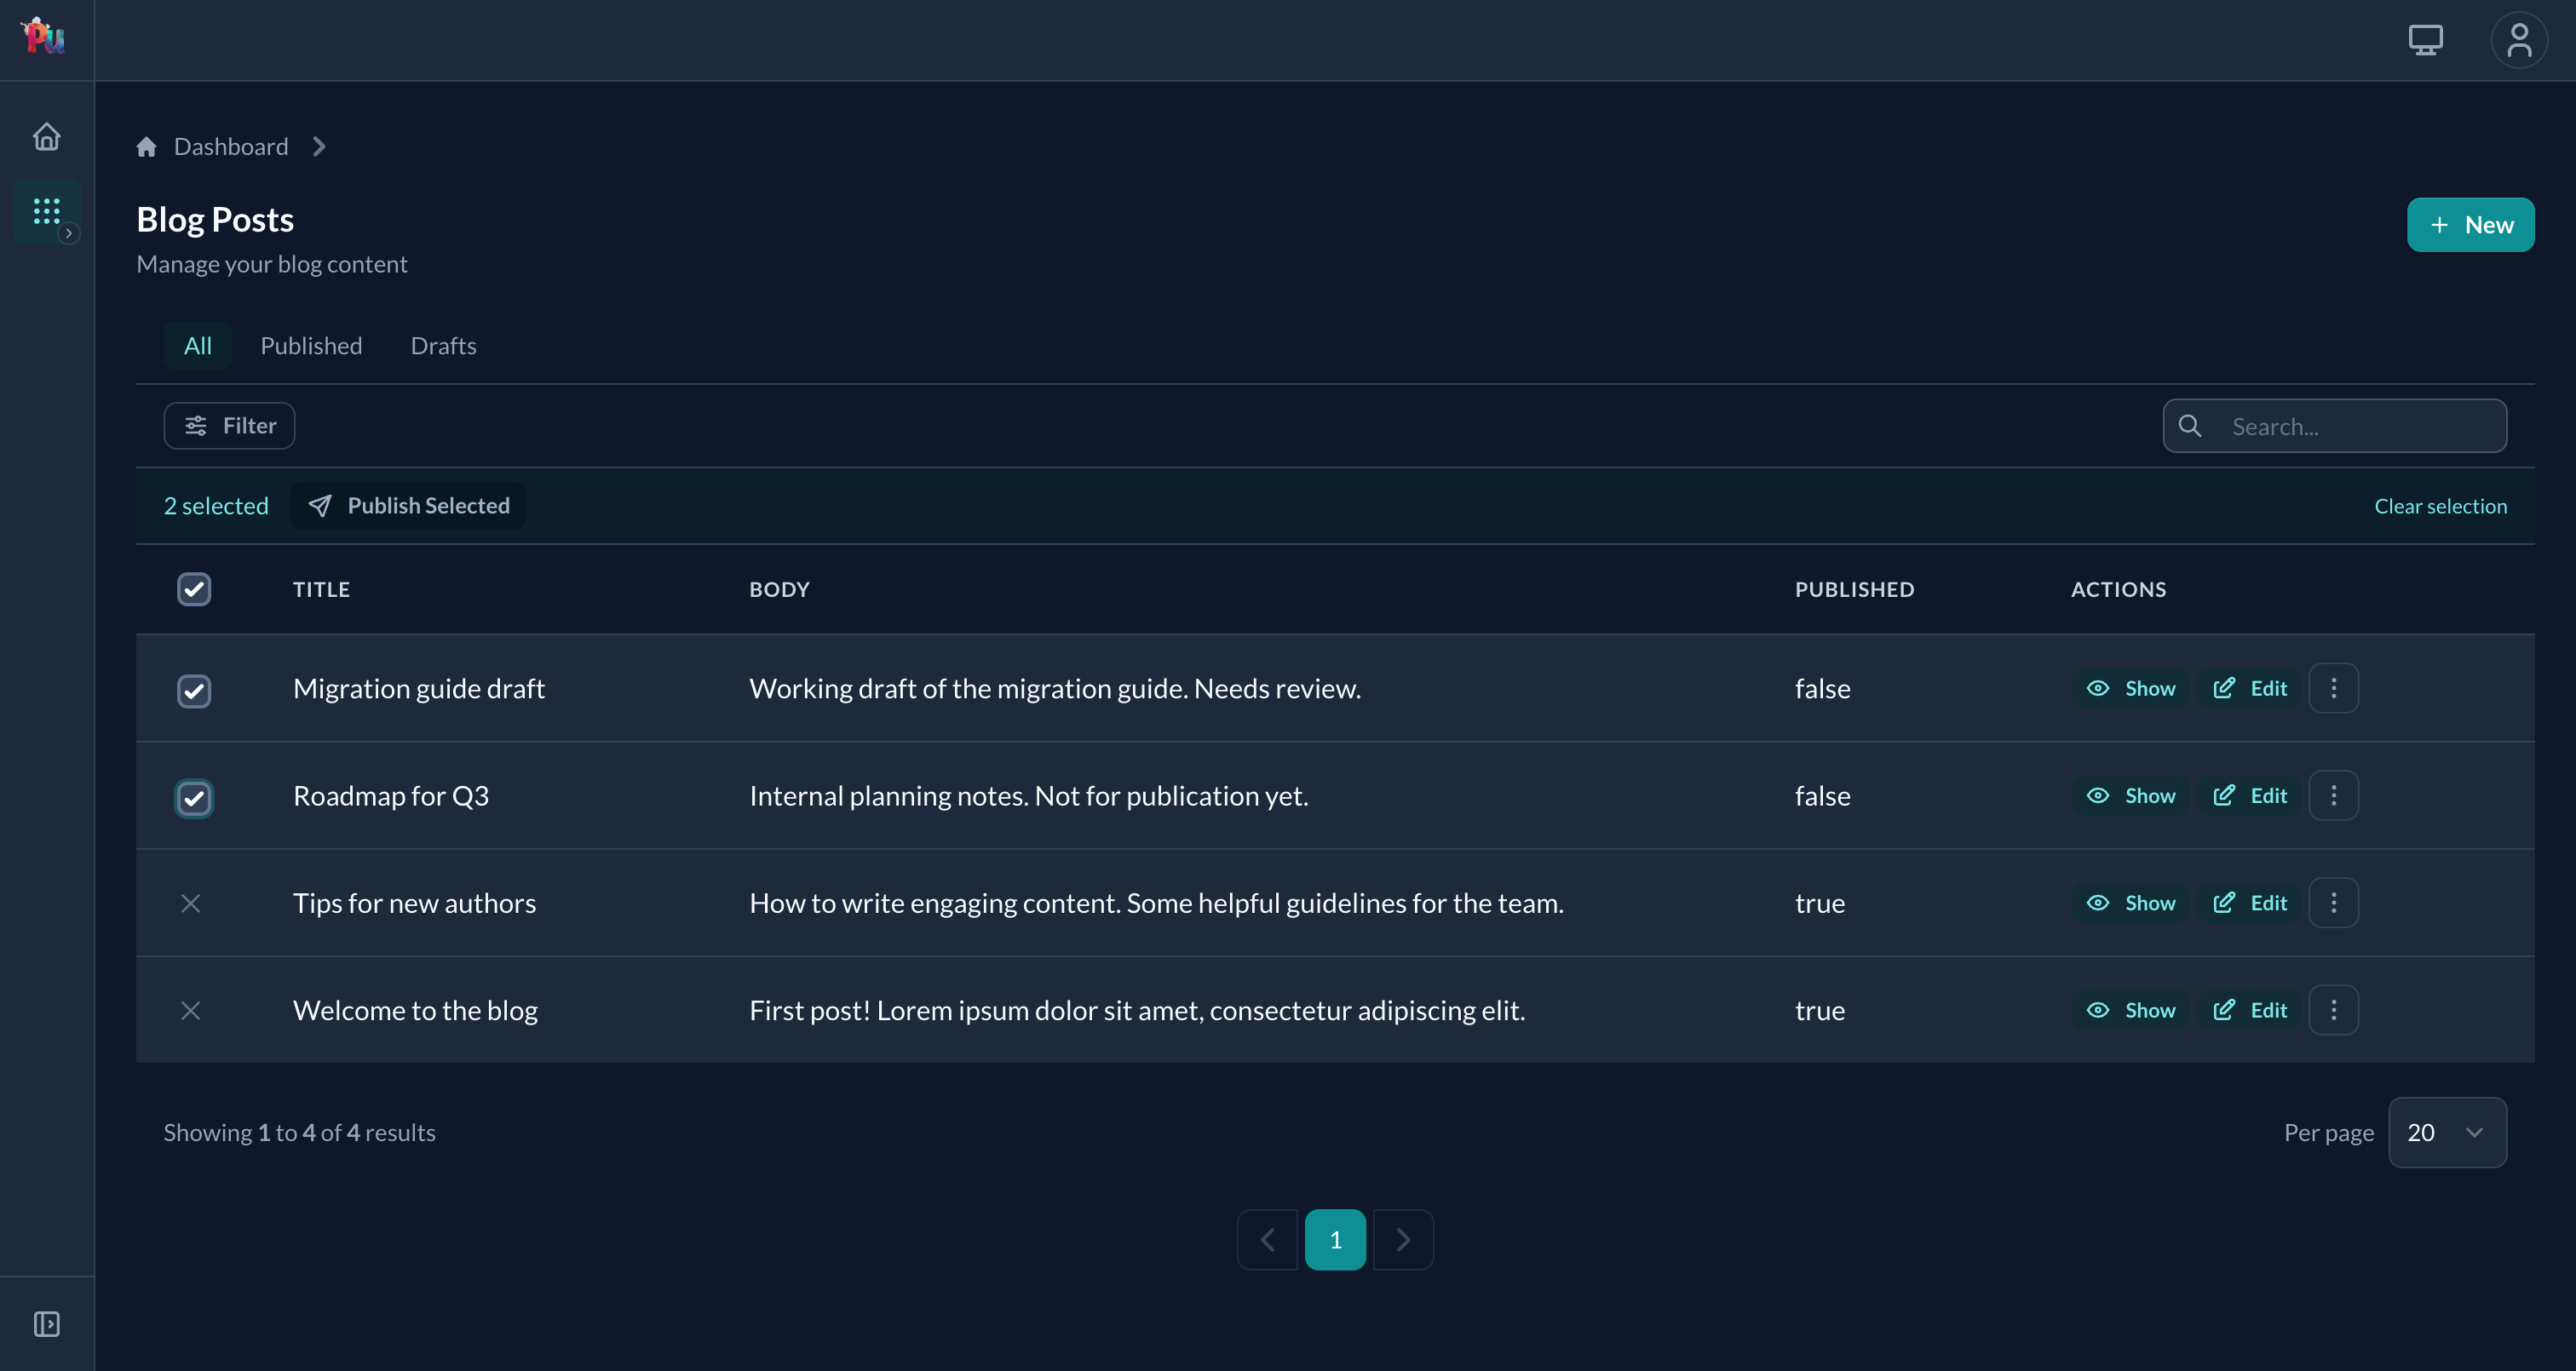Click the Showing 1 to 4 of 4 results text
The width and height of the screenshot is (2576, 1371).
(299, 1132)
